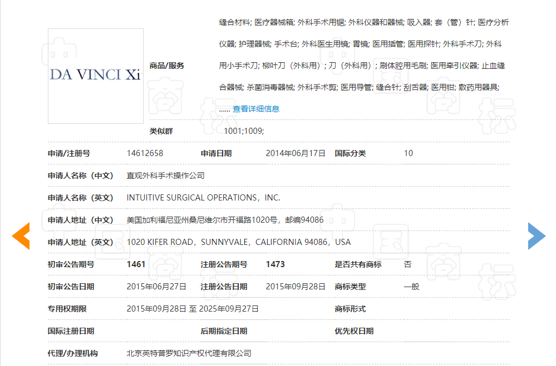
Task: Click the 商标类型 label
Action: pyautogui.click(x=350, y=287)
